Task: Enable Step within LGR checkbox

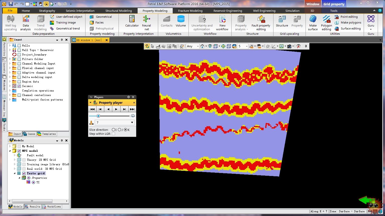Action: click(x=114, y=134)
